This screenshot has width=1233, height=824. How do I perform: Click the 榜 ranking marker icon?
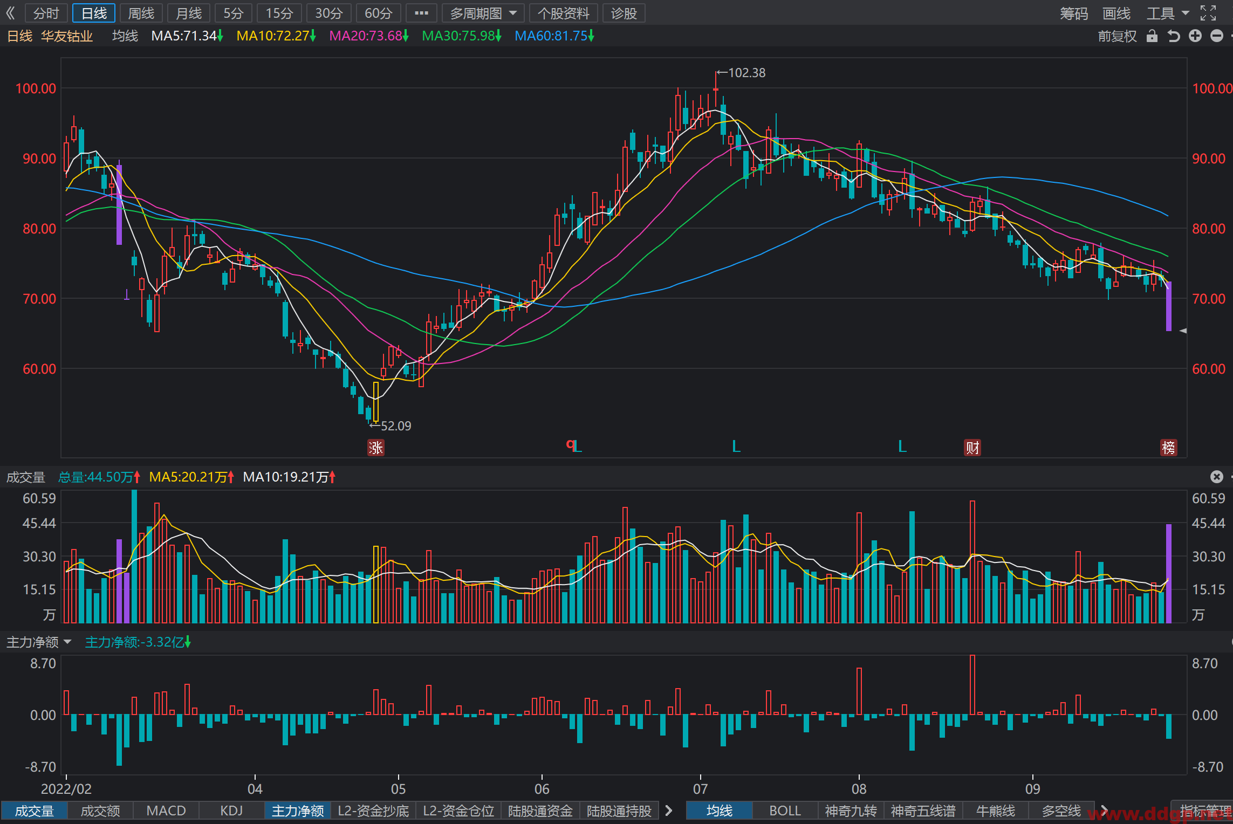point(1169,448)
